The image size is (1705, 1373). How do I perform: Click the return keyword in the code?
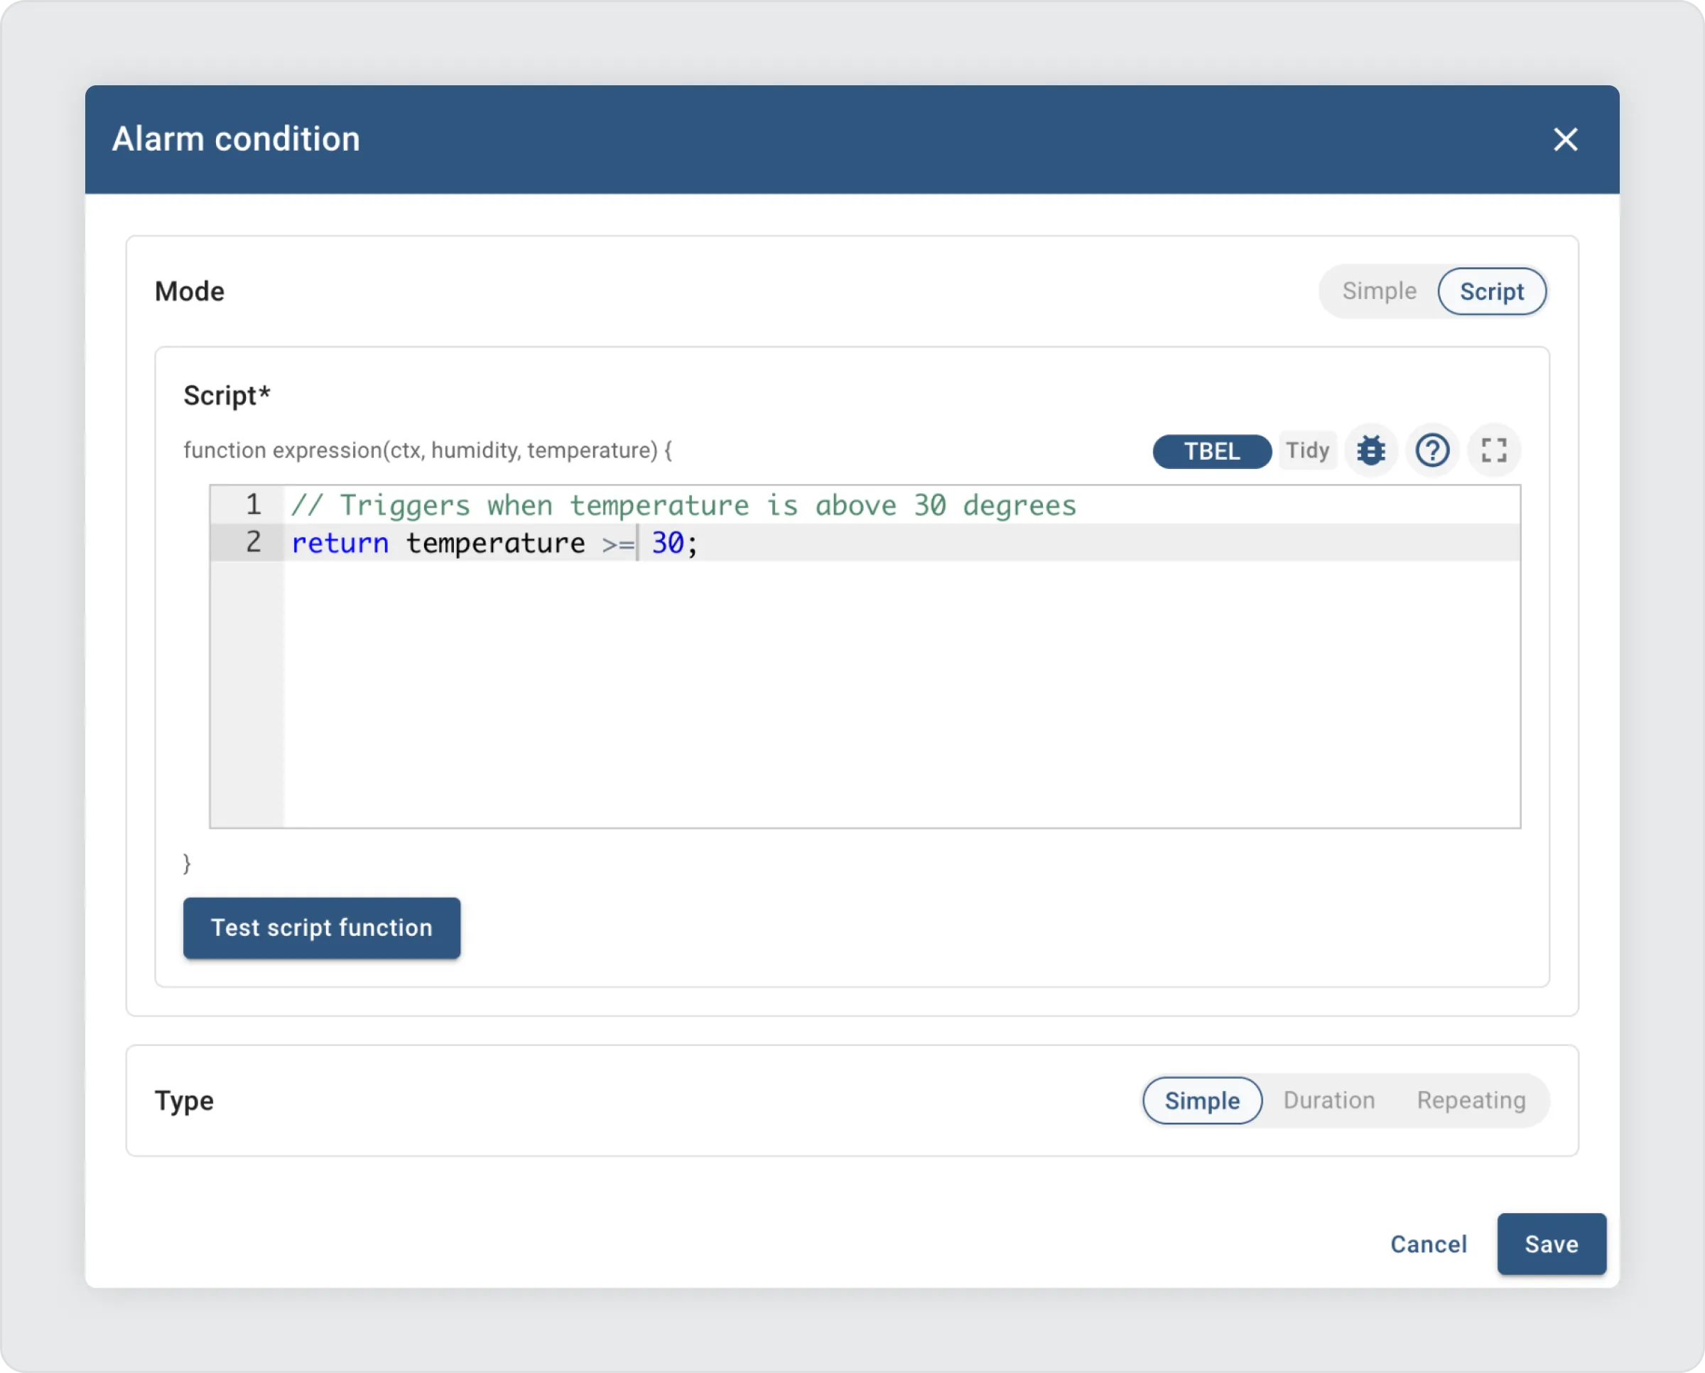click(340, 544)
